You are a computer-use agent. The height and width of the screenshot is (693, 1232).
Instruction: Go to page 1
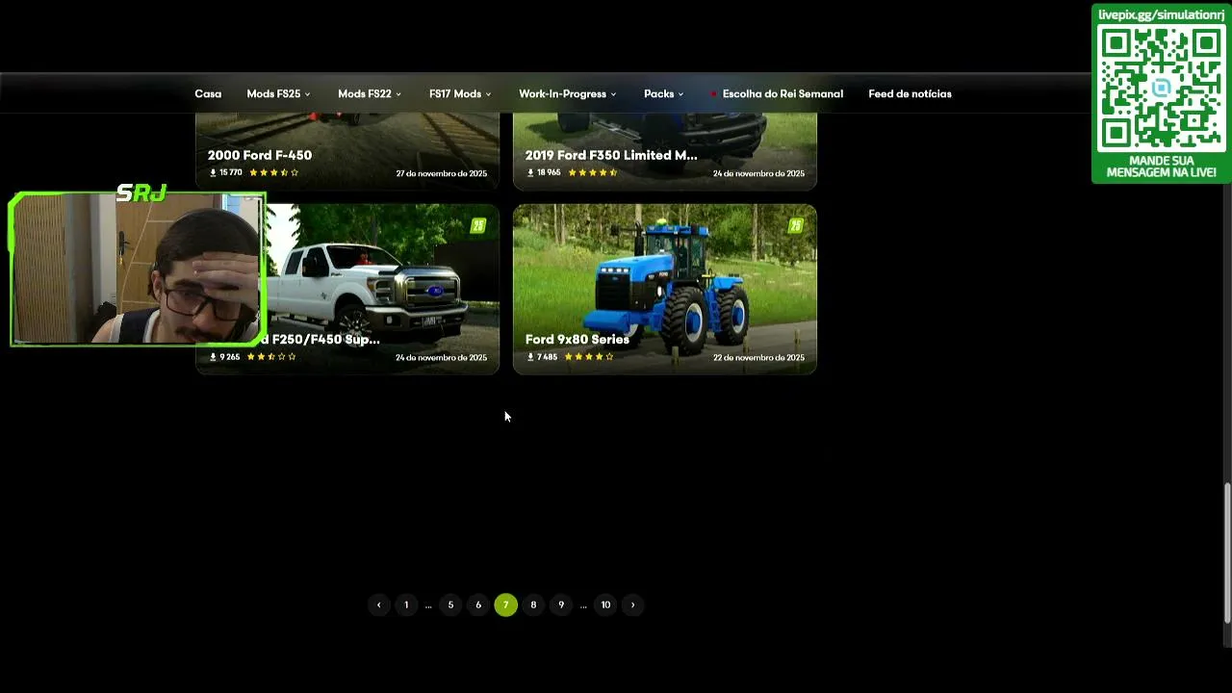(x=406, y=604)
